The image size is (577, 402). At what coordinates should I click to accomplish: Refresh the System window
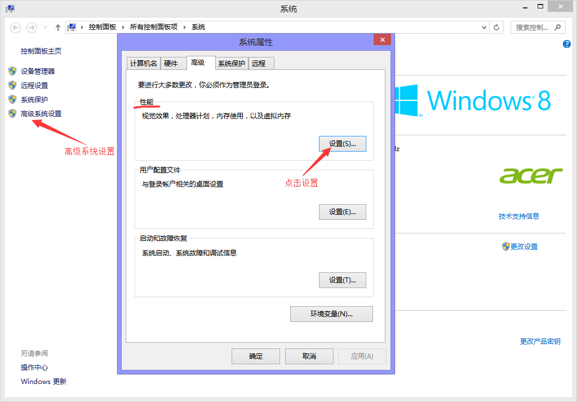coord(496,27)
